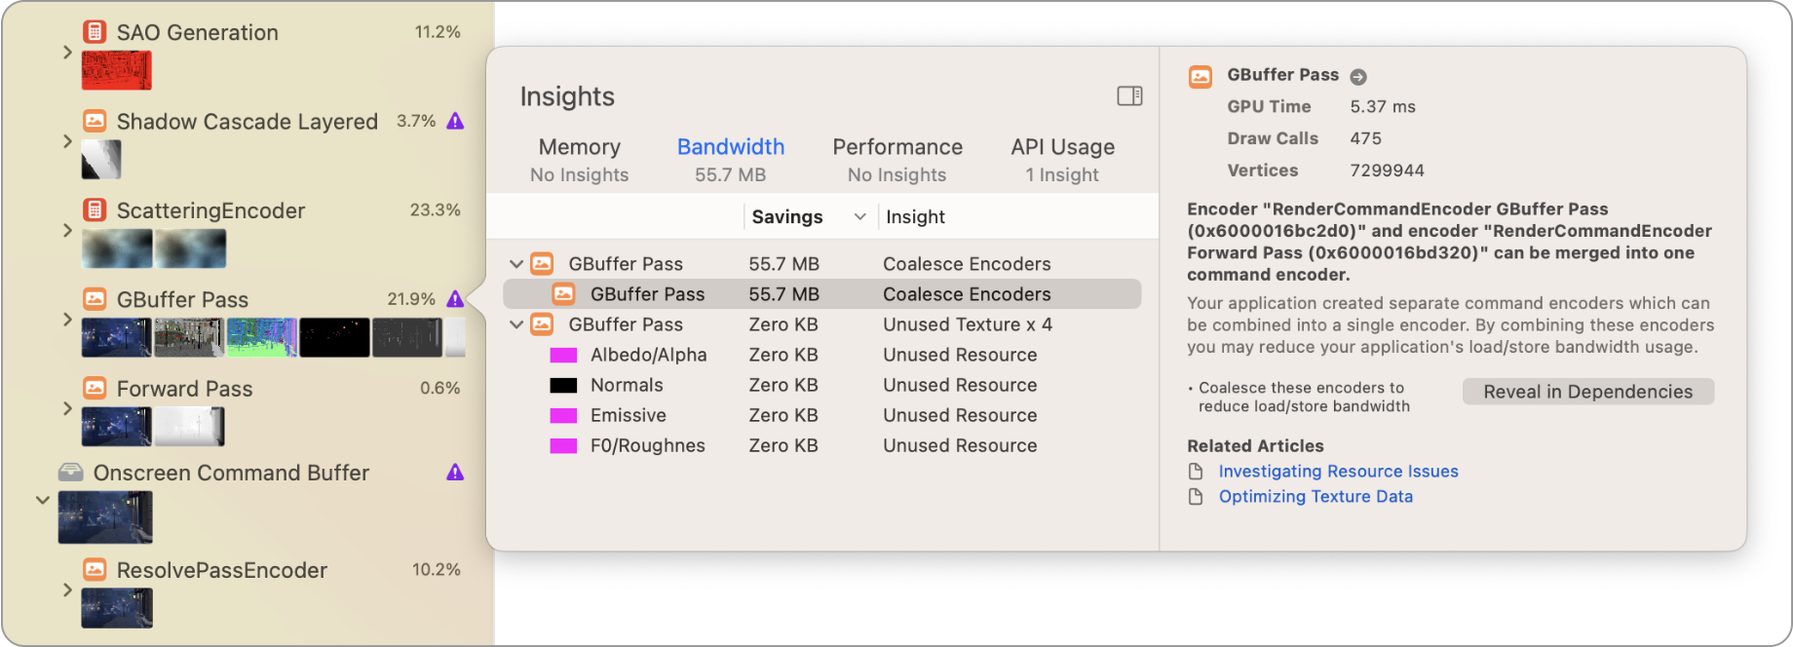Click the SAO Generation command buffer icon

click(95, 31)
